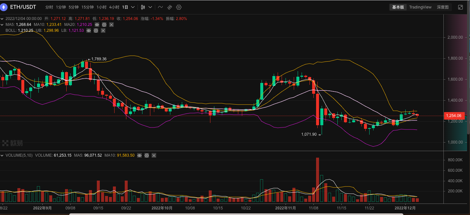Click the candlestick chart type icon
This screenshot has width=470, height=215.
[x=143, y=7]
